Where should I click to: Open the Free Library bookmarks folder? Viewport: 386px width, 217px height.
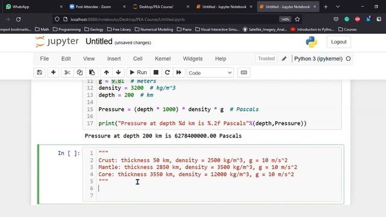coord(119,30)
